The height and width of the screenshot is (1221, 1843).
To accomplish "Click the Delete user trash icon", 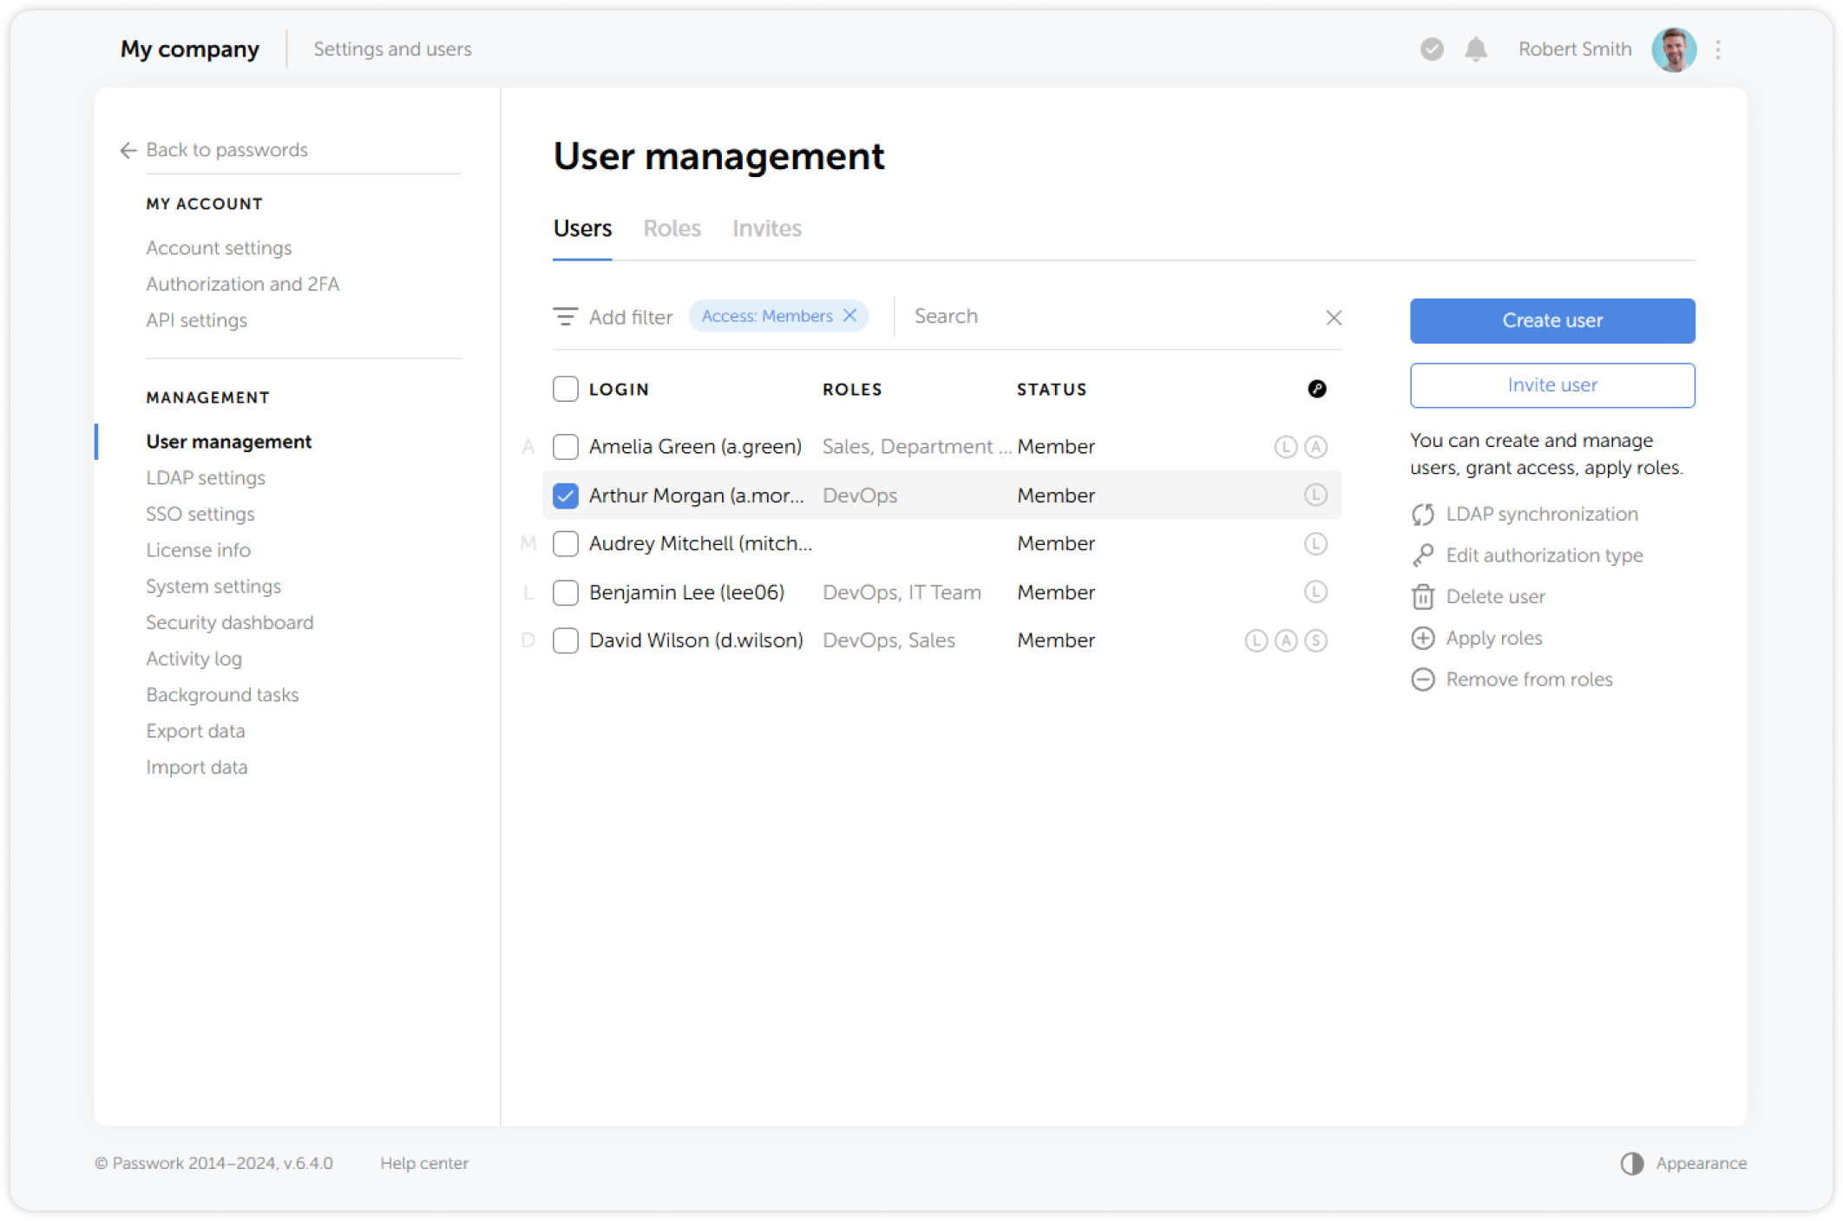I will click(x=1422, y=596).
